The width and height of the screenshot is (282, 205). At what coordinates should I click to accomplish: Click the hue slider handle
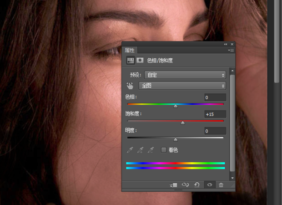tap(176, 106)
